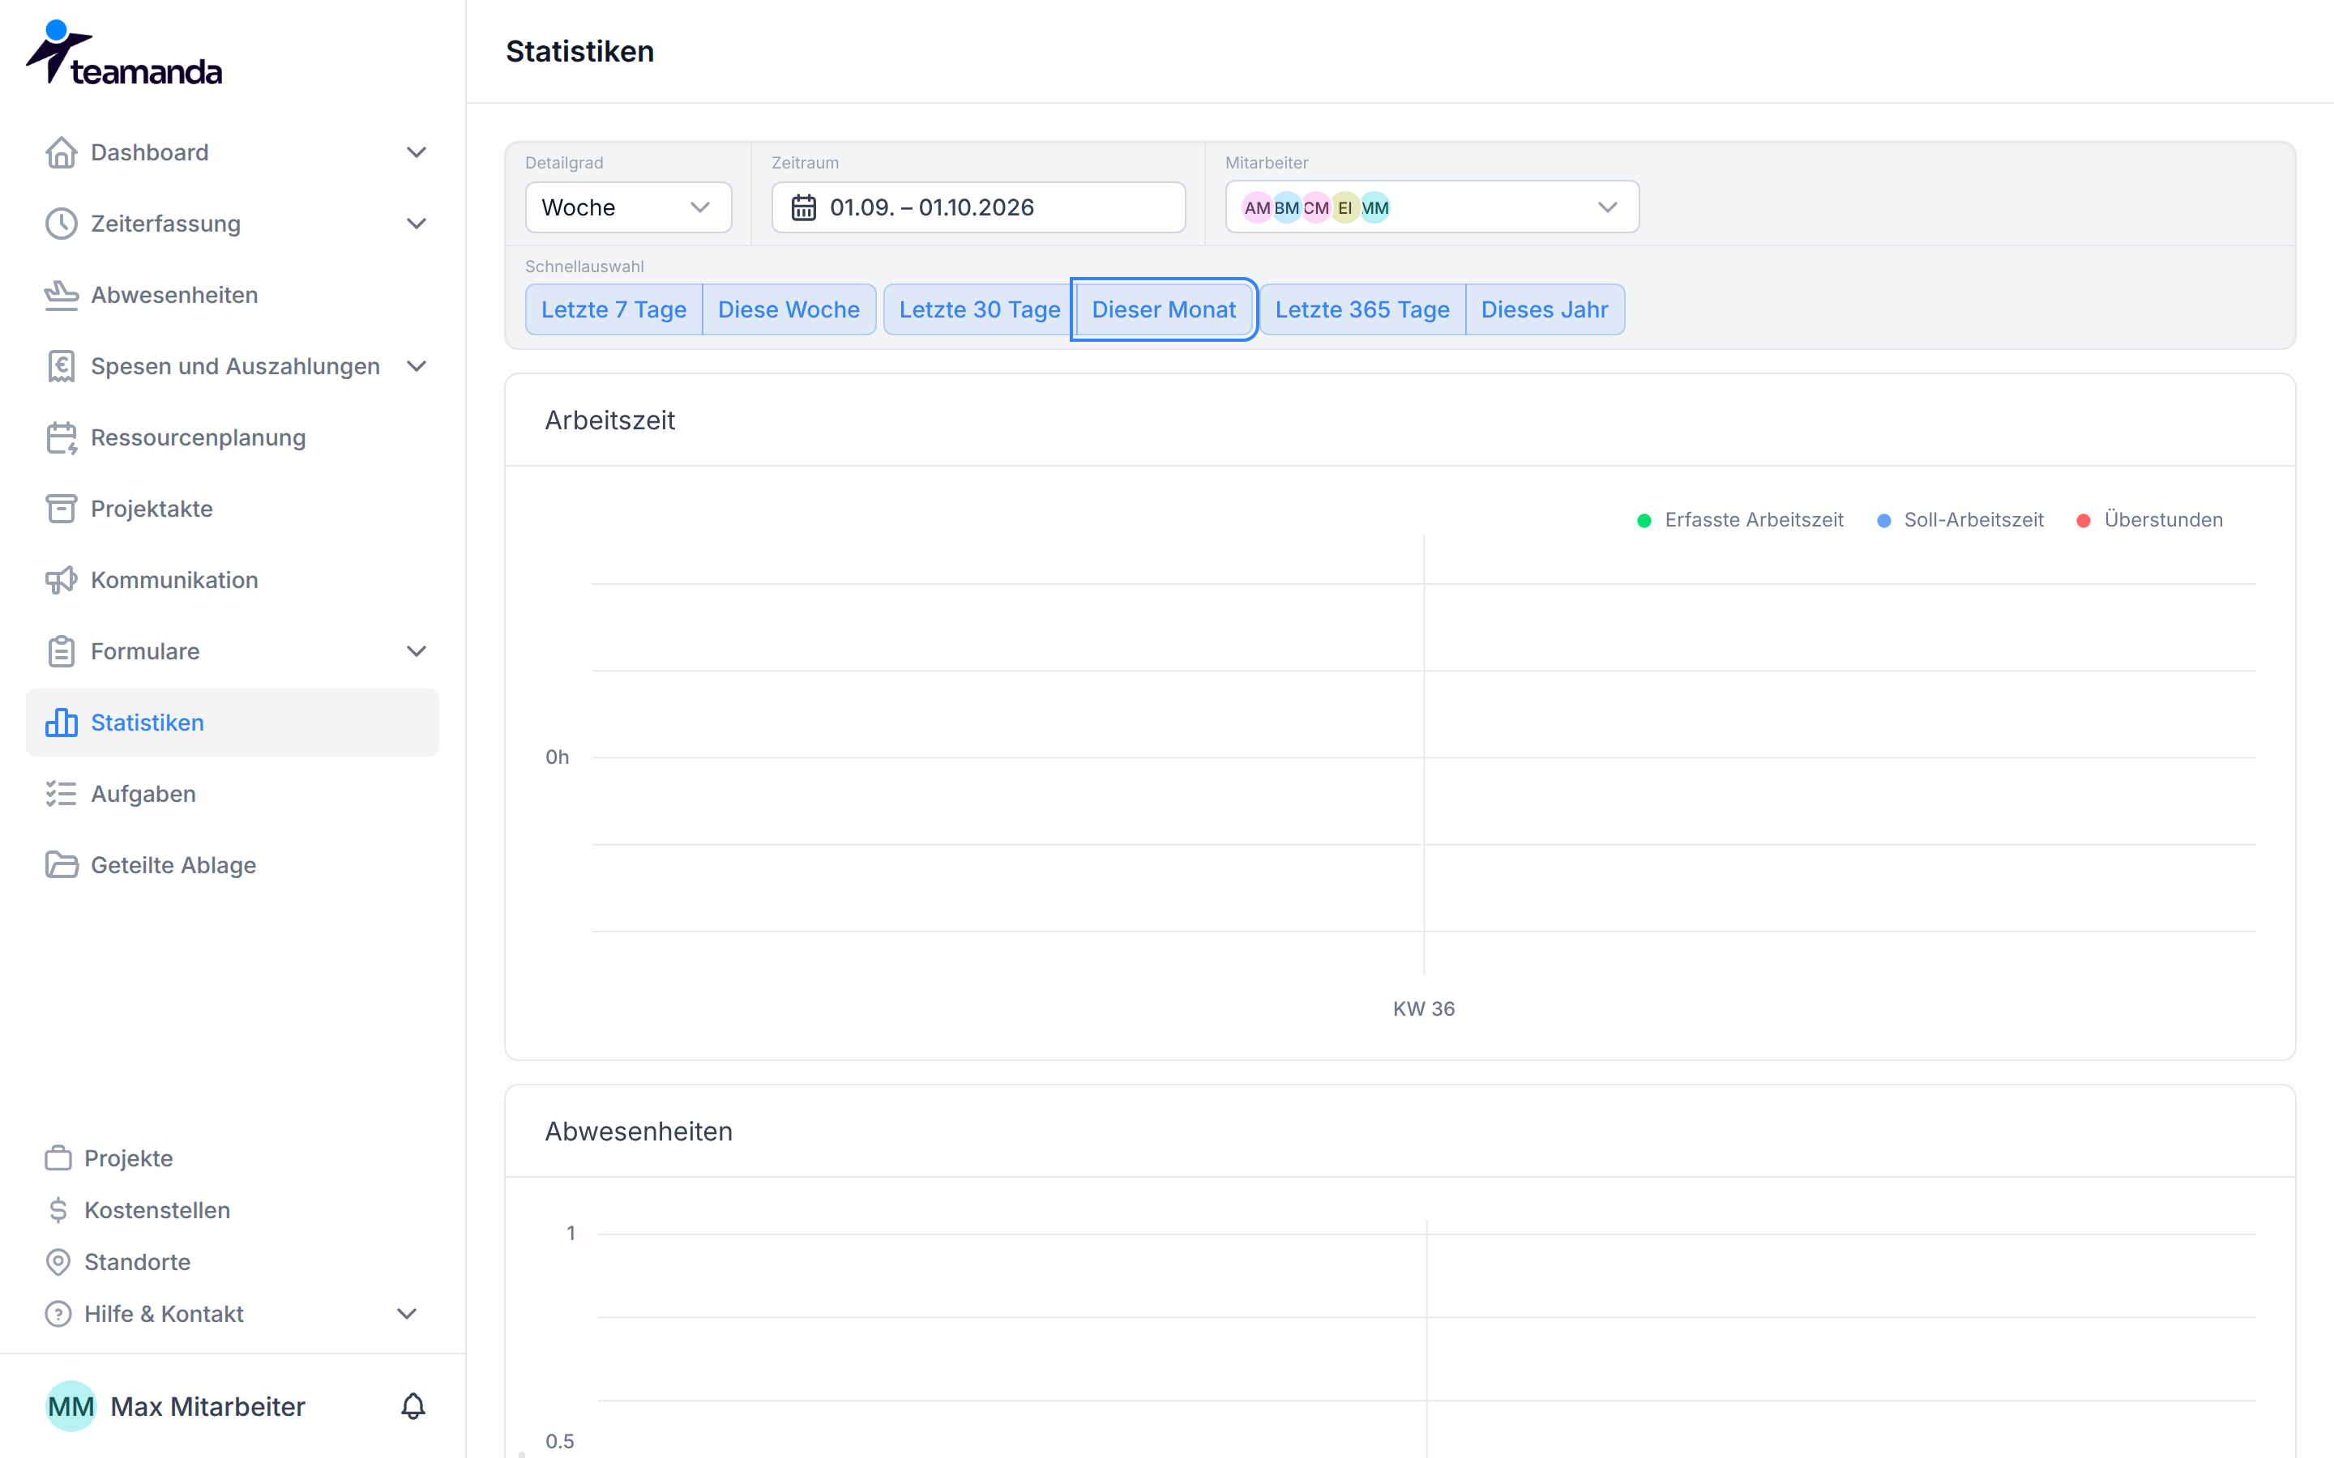Toggle Überstunden series in chart legend
The height and width of the screenshot is (1458, 2334).
pyautogui.click(x=2149, y=520)
